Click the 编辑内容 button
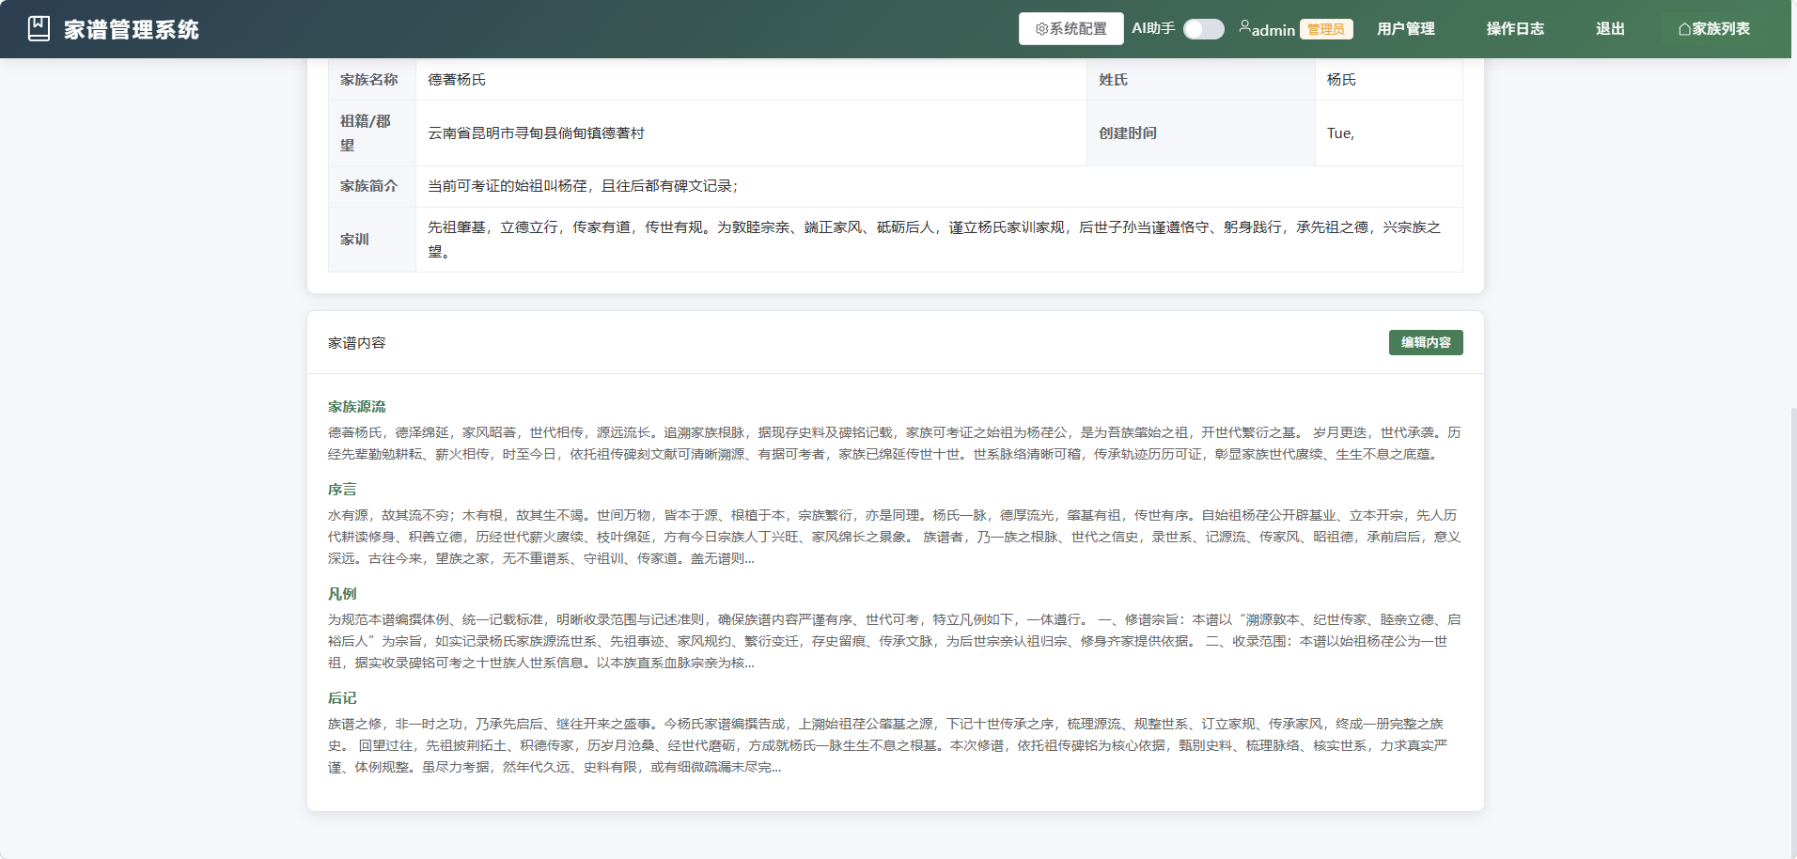The width and height of the screenshot is (1797, 859). click(1426, 342)
